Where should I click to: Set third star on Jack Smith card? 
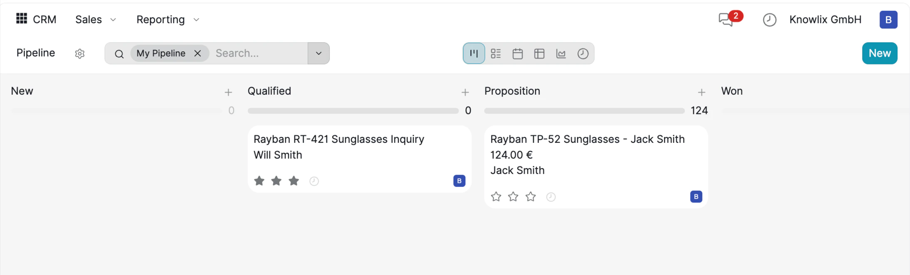(531, 196)
